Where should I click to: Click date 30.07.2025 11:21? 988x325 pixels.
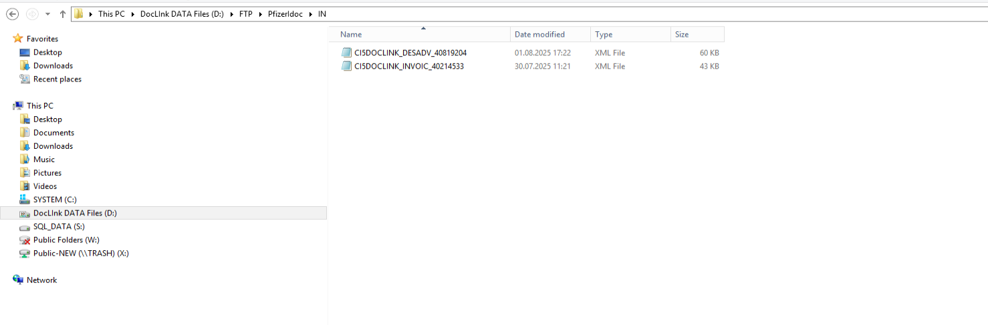pos(542,66)
